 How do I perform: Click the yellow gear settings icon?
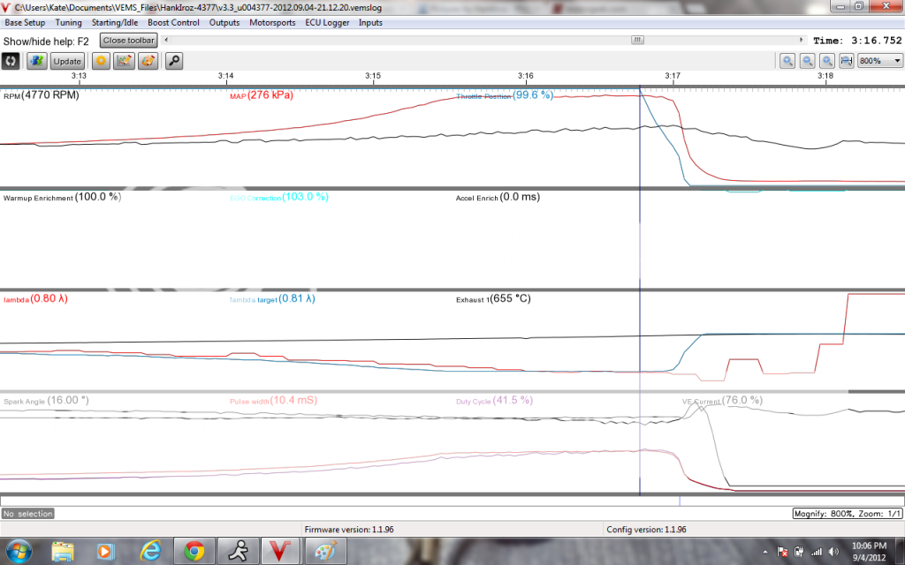pyautogui.click(x=102, y=61)
